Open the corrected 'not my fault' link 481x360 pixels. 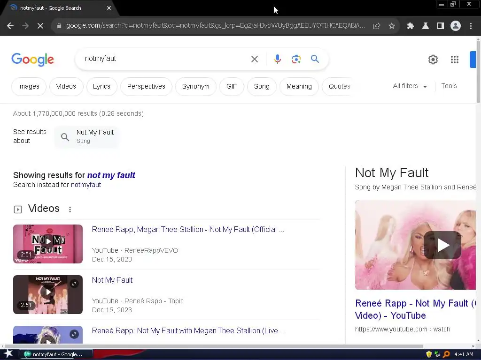(x=111, y=175)
